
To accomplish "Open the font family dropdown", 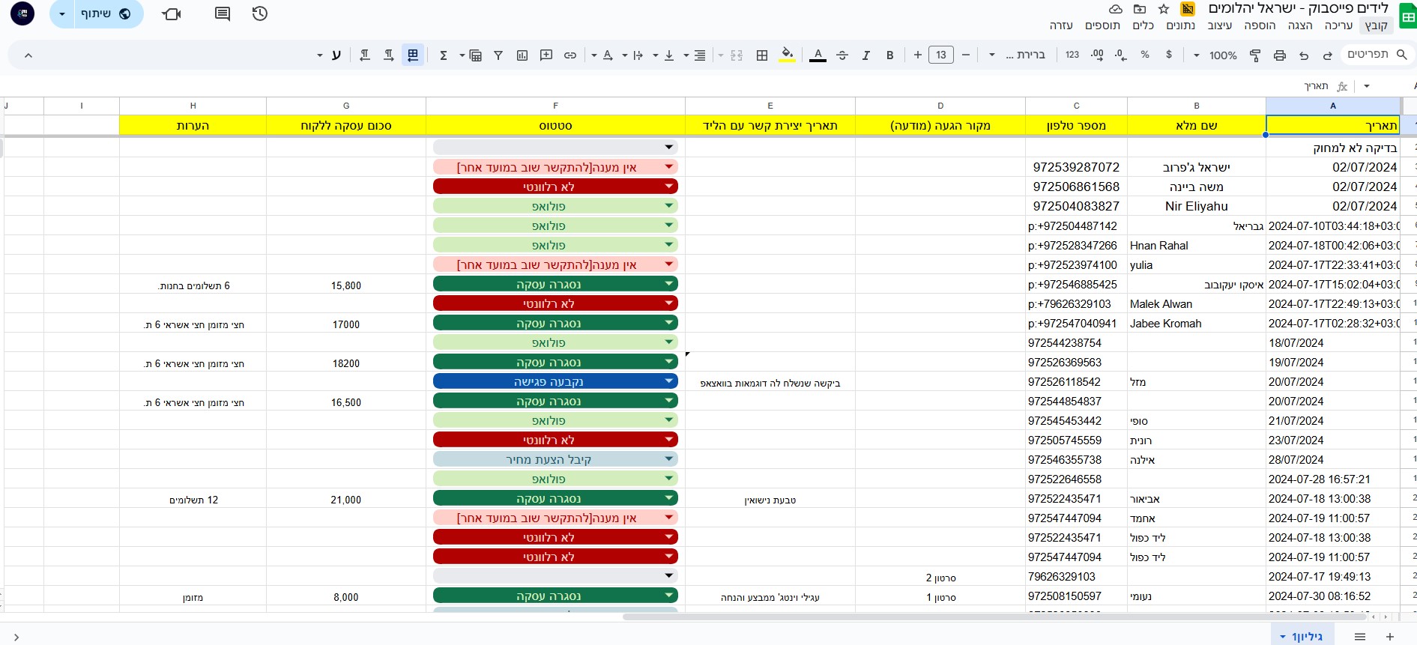I will click(x=1017, y=55).
